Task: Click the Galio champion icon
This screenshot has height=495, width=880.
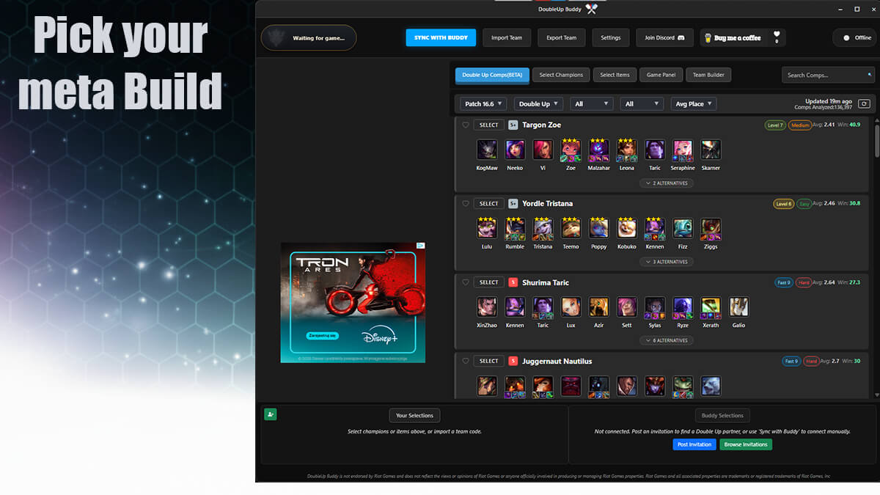Action: (x=738, y=307)
